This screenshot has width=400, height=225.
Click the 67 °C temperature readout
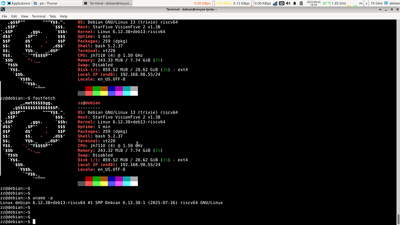click(327, 3)
